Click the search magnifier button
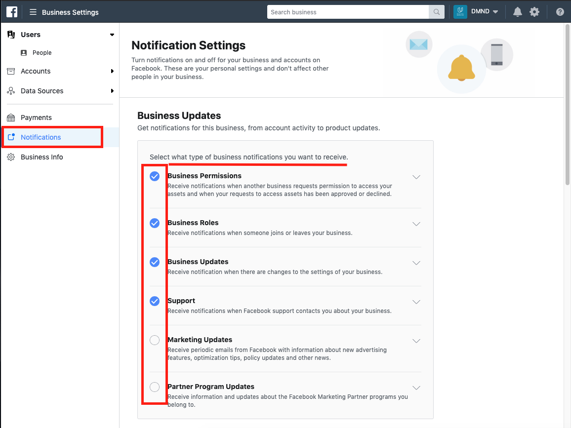Viewport: 571px width, 428px height. click(436, 12)
